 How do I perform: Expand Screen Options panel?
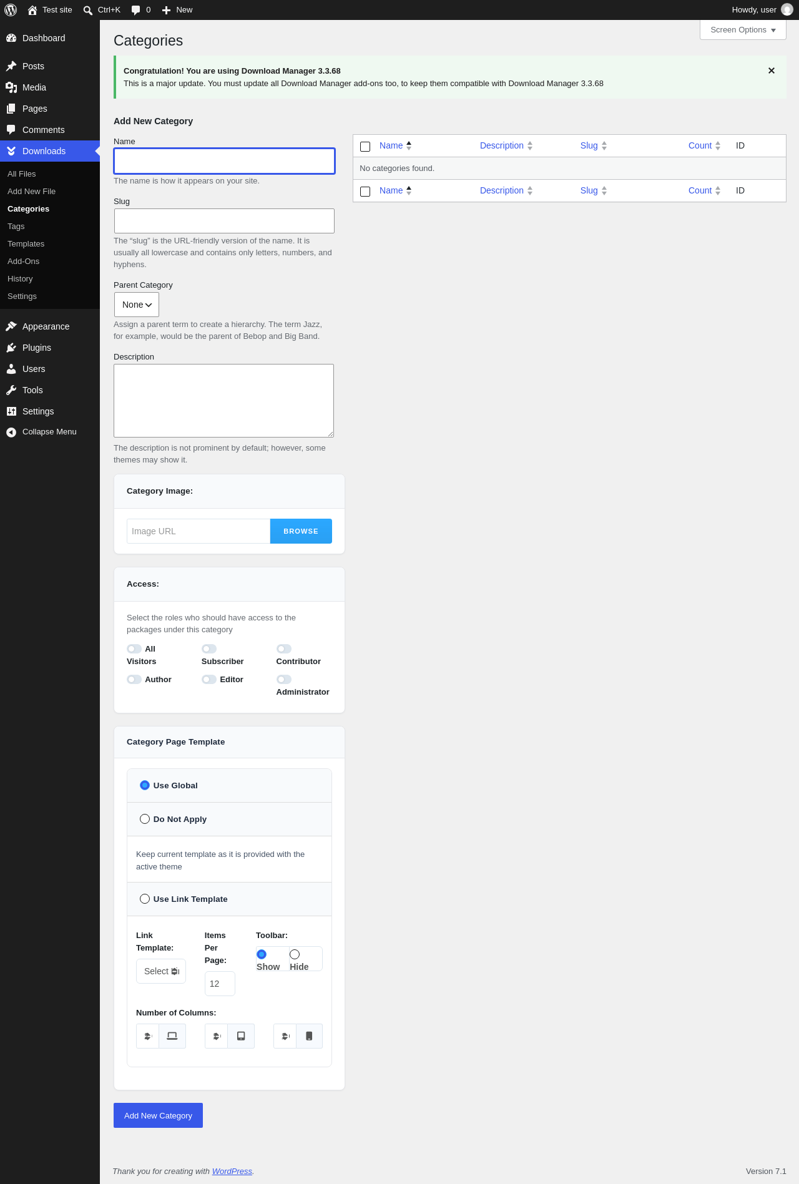click(x=743, y=30)
